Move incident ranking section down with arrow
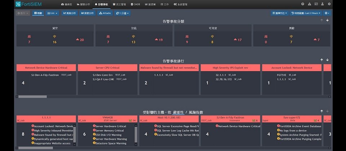346x151 pixels. click(x=327, y=60)
